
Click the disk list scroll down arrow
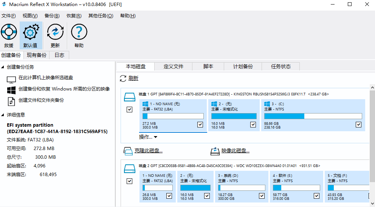click(372, 203)
